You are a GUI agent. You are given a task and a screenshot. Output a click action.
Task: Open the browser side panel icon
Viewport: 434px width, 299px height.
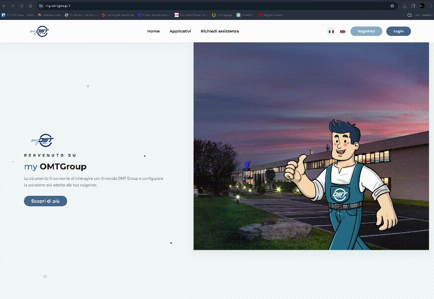tap(413, 6)
